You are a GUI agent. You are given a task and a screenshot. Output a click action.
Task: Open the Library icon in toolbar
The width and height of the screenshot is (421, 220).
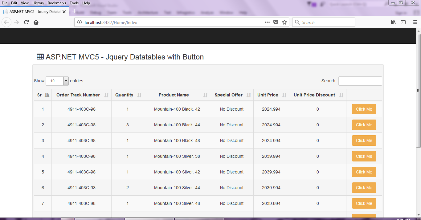coord(393,22)
